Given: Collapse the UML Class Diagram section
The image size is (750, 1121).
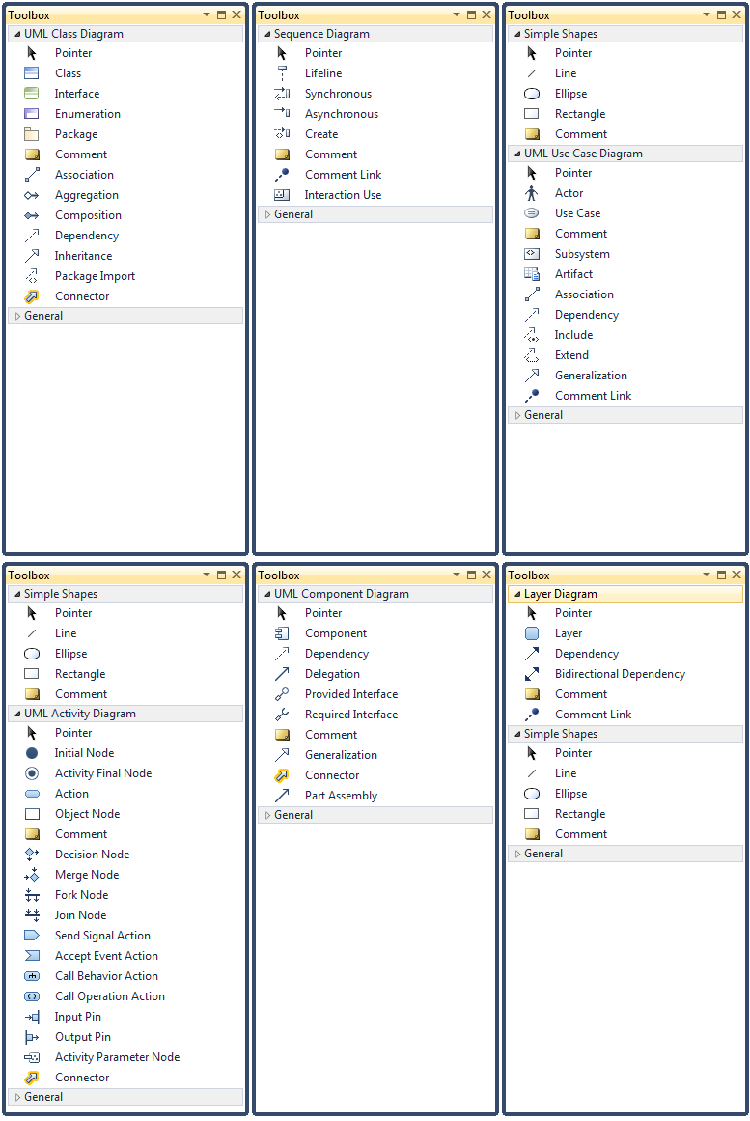Looking at the screenshot, I should tap(17, 34).
